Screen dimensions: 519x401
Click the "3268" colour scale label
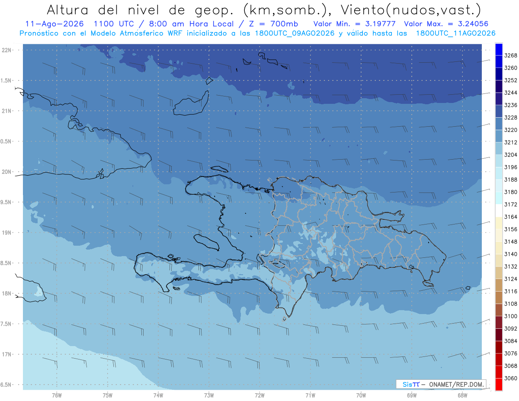(511, 56)
